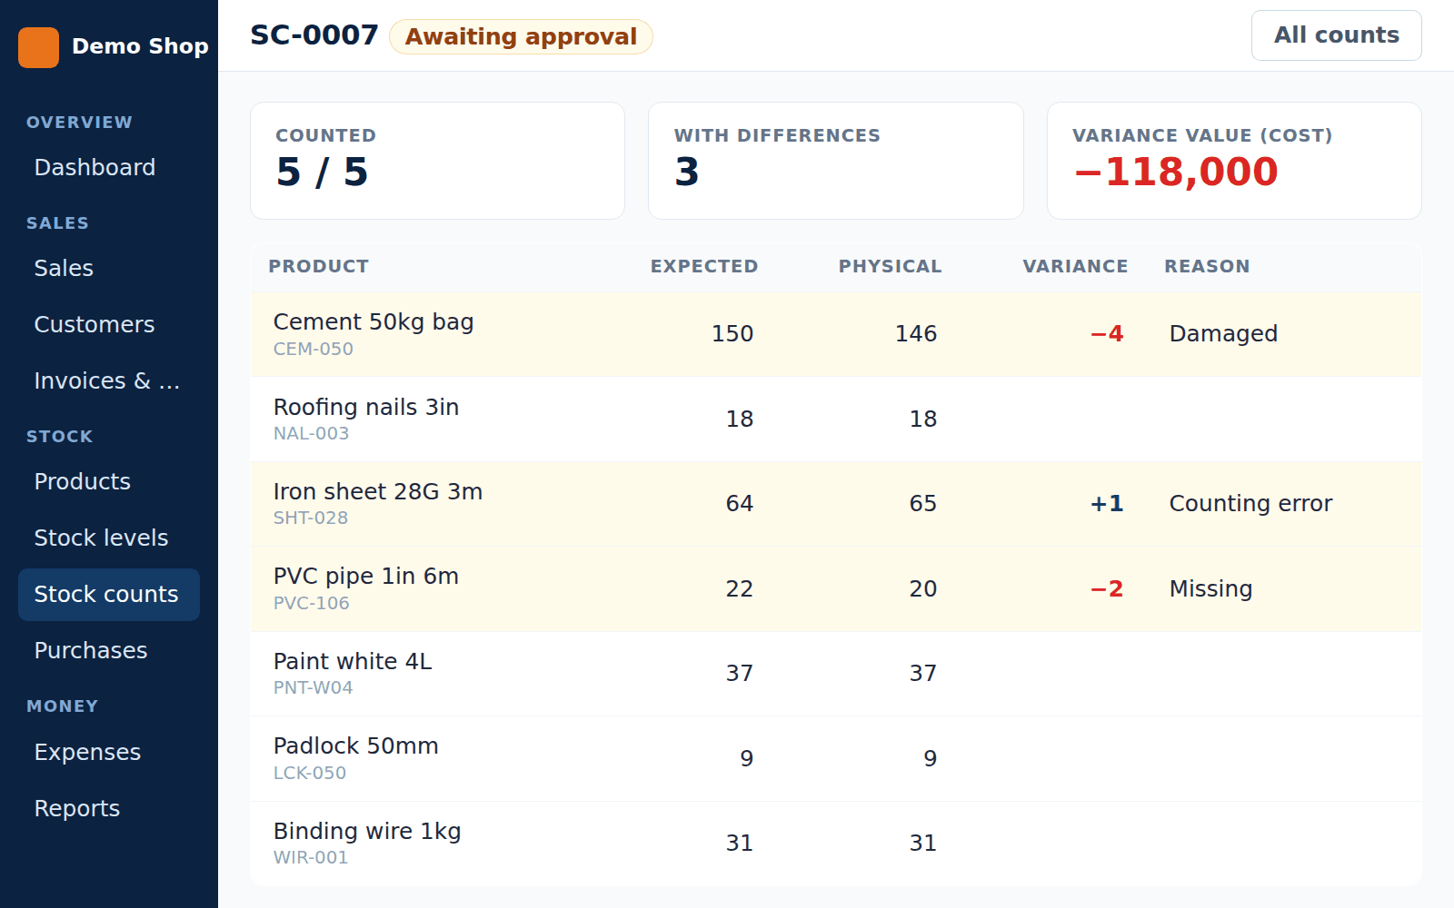Click the CEM-050 SKU code
1454x908 pixels.
tap(314, 349)
